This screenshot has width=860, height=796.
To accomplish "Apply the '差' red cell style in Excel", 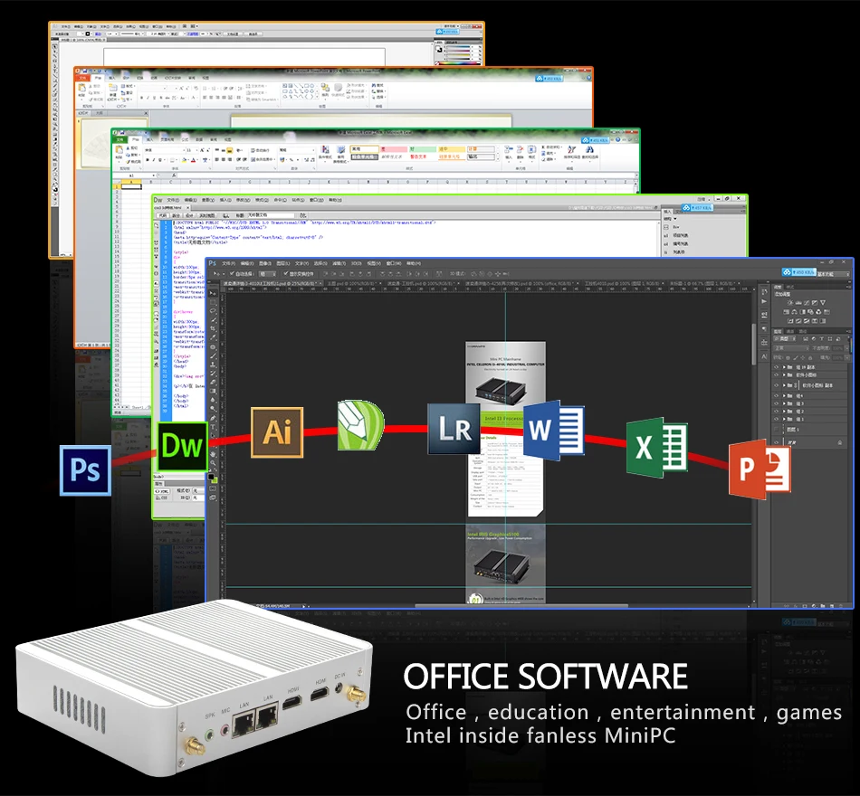I will pyautogui.click(x=394, y=149).
